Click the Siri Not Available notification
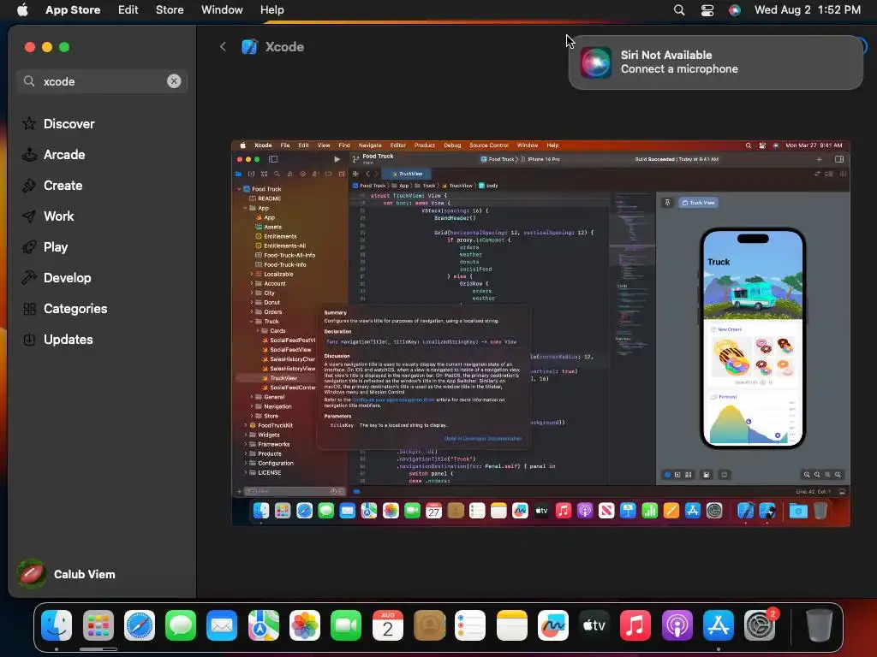Image resolution: width=877 pixels, height=657 pixels. tap(715, 62)
